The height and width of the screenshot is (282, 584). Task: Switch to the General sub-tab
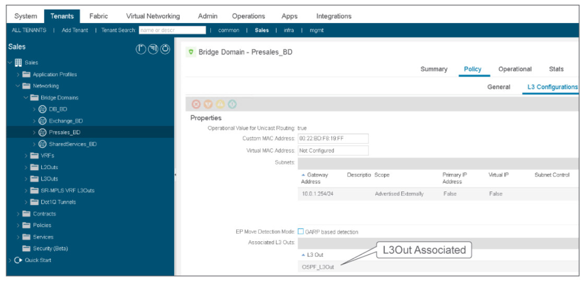point(498,87)
